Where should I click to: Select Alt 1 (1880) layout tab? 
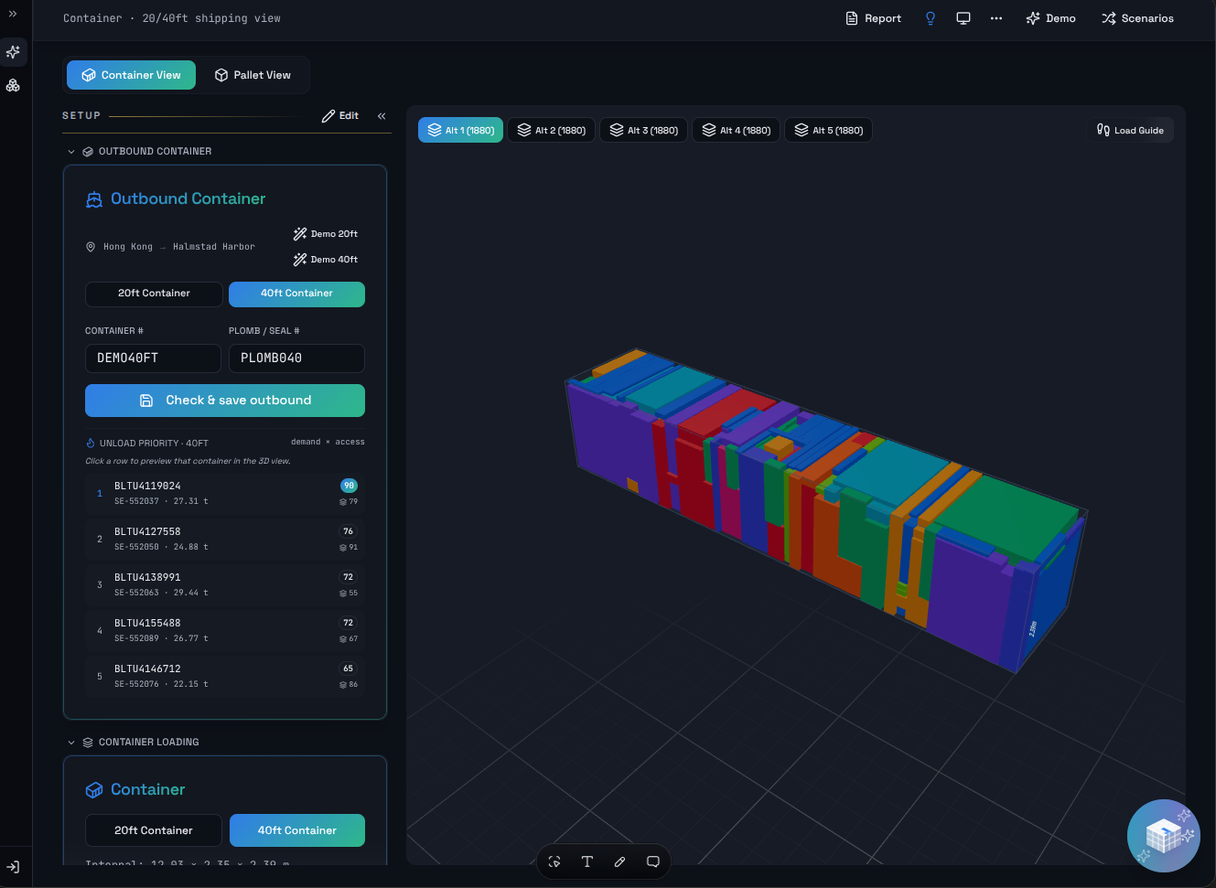(x=460, y=131)
